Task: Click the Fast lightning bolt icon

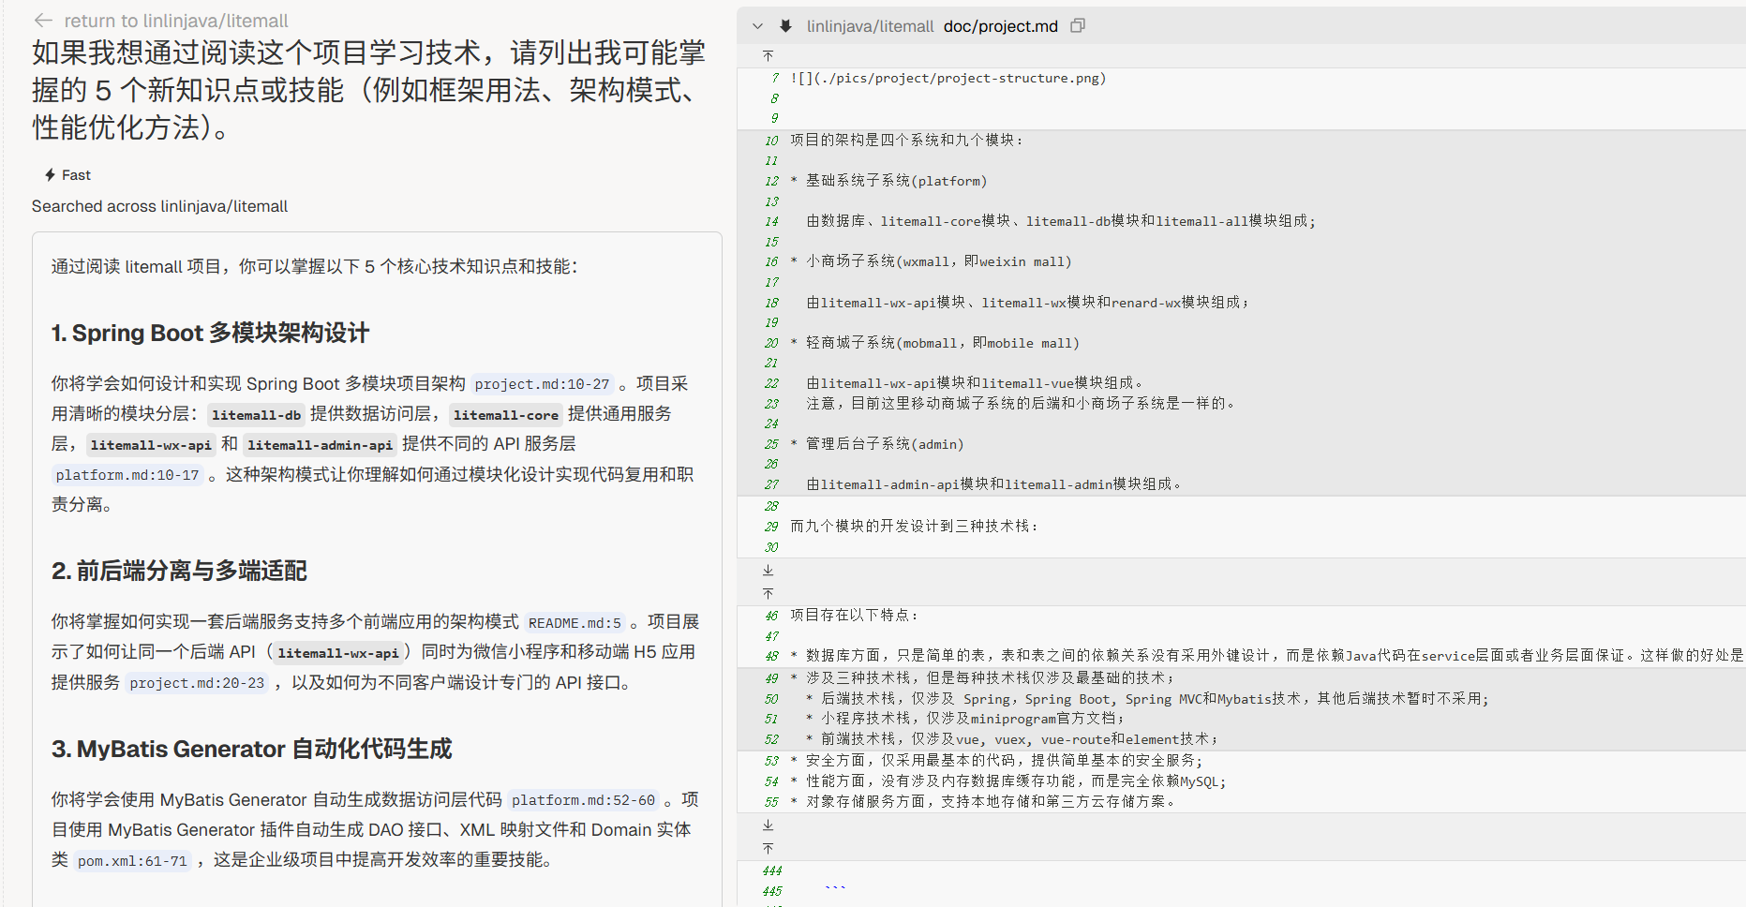Action: pyautogui.click(x=50, y=175)
